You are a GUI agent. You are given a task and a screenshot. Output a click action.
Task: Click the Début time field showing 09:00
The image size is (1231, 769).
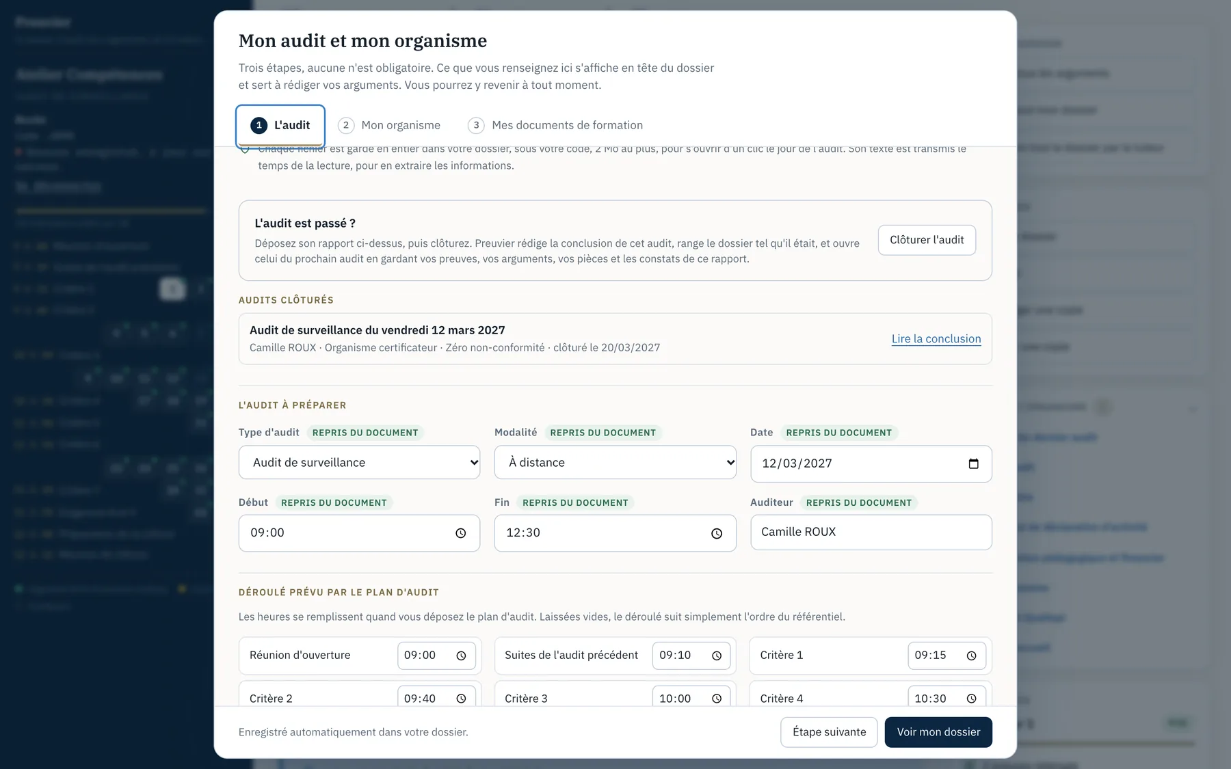[x=359, y=533]
